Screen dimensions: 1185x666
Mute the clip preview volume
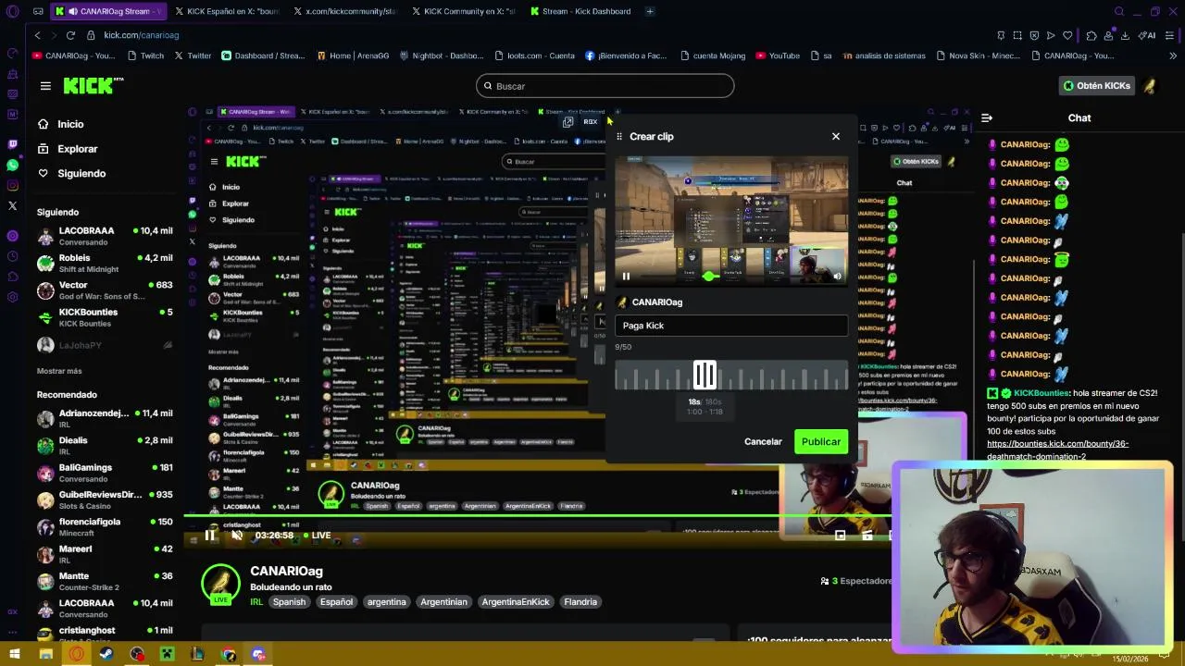(837, 276)
